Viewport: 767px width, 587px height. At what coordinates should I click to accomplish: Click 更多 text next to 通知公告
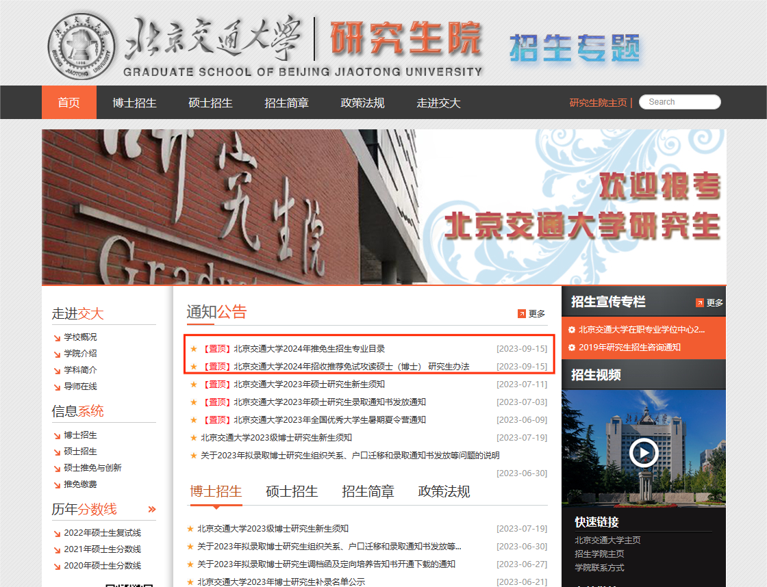(x=537, y=314)
